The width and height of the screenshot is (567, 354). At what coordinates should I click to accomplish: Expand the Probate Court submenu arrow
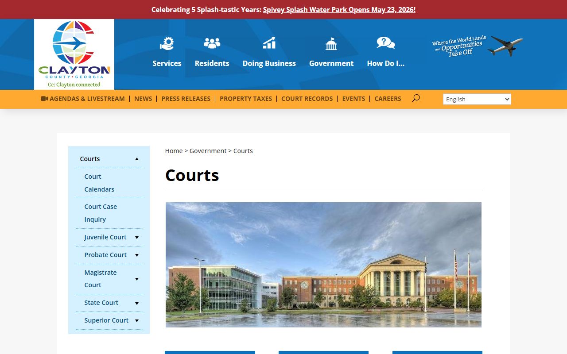[x=137, y=255]
